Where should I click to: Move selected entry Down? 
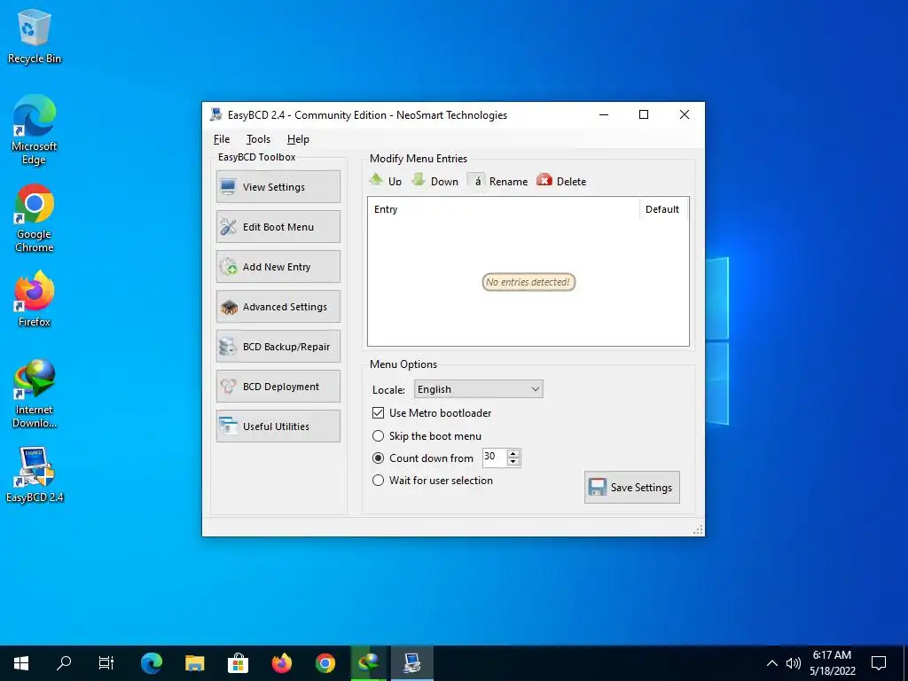click(434, 181)
